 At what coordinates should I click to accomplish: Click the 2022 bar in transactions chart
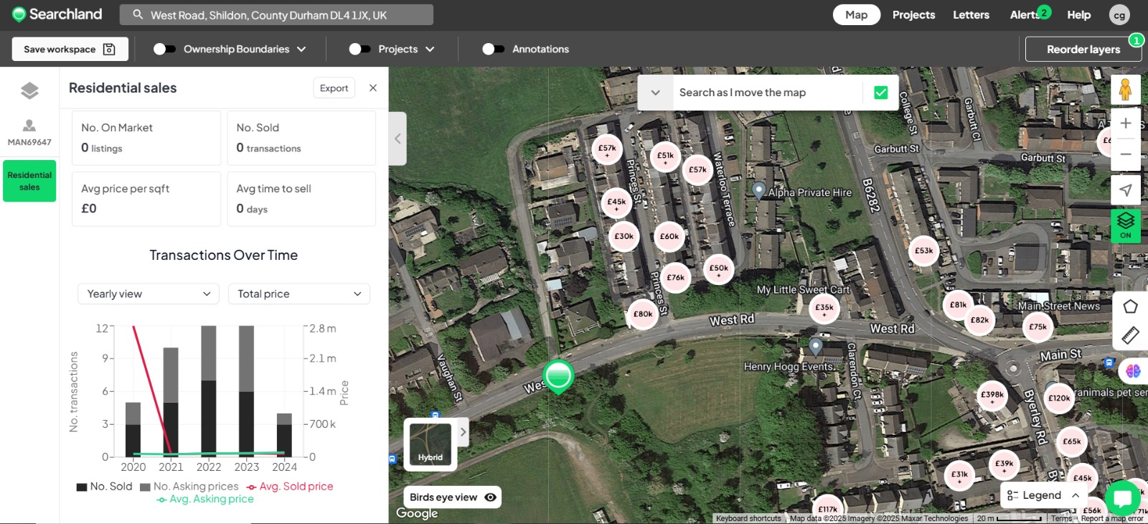209,391
